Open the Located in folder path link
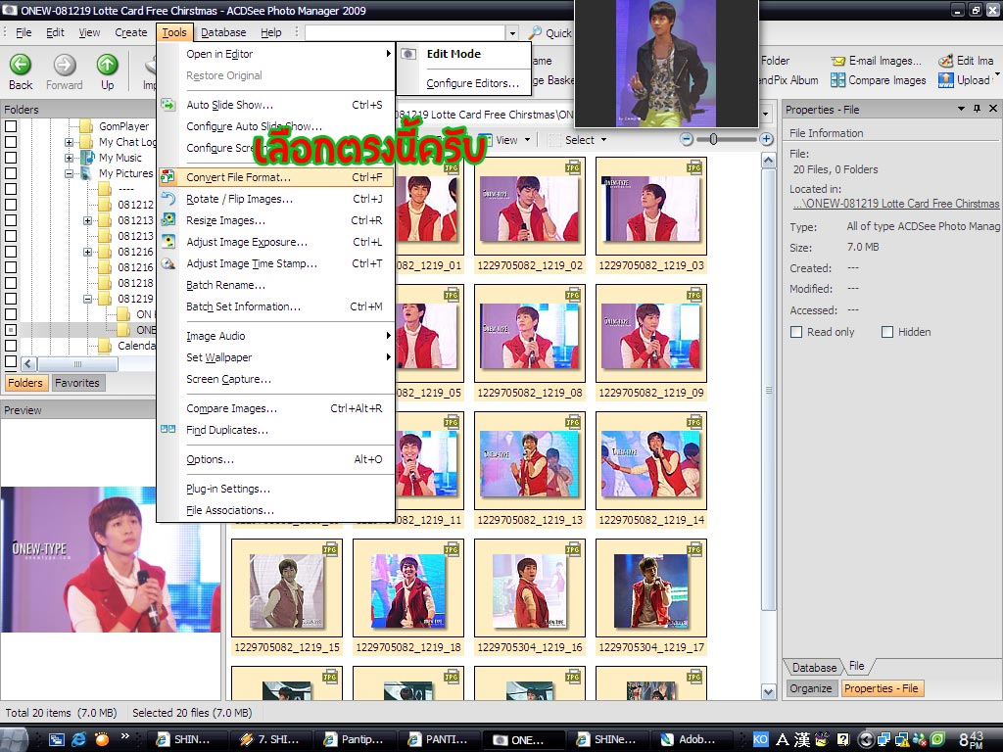1003x752 pixels. (x=895, y=204)
